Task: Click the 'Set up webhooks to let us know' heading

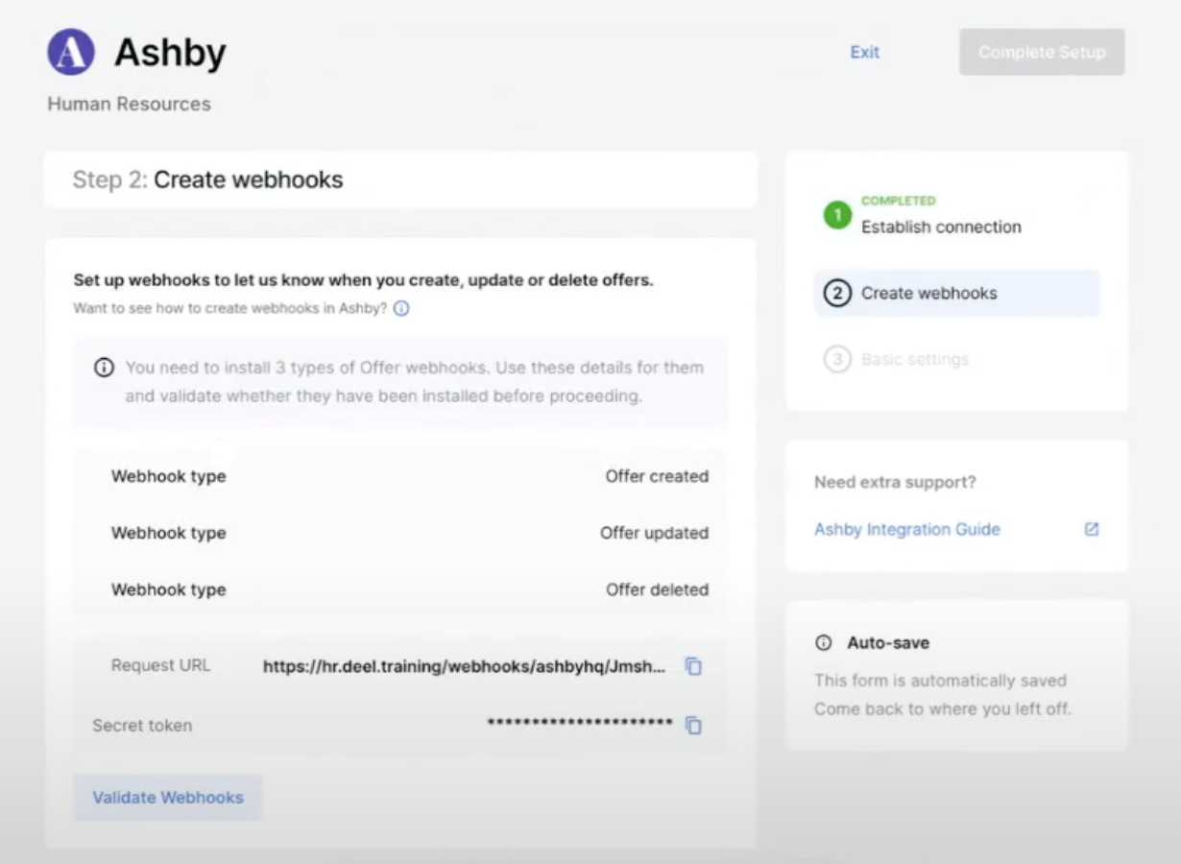Action: (364, 280)
